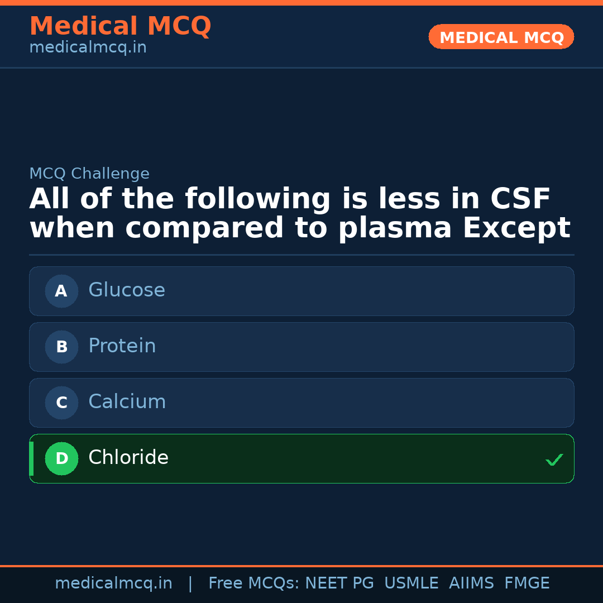Click the green accent bar on option D
This screenshot has width=603, height=603.
coord(31,458)
